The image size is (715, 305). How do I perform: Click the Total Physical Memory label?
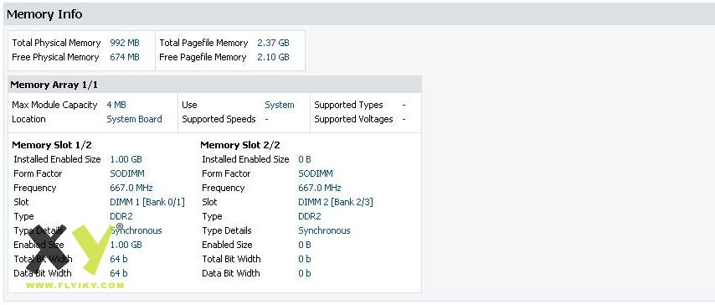[56, 43]
